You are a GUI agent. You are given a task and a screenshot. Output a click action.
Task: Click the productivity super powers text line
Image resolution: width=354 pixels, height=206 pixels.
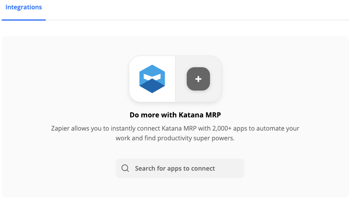(x=196, y=138)
